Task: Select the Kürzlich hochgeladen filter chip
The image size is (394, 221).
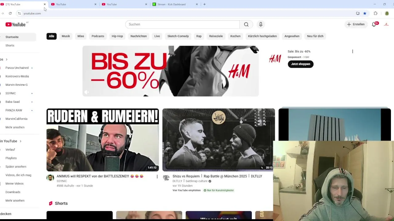Action: (262, 36)
